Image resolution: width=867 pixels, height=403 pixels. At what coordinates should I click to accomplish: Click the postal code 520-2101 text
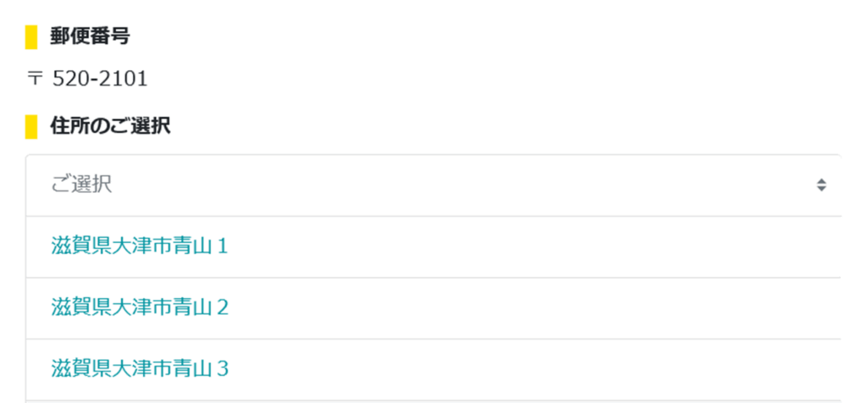[x=100, y=80]
